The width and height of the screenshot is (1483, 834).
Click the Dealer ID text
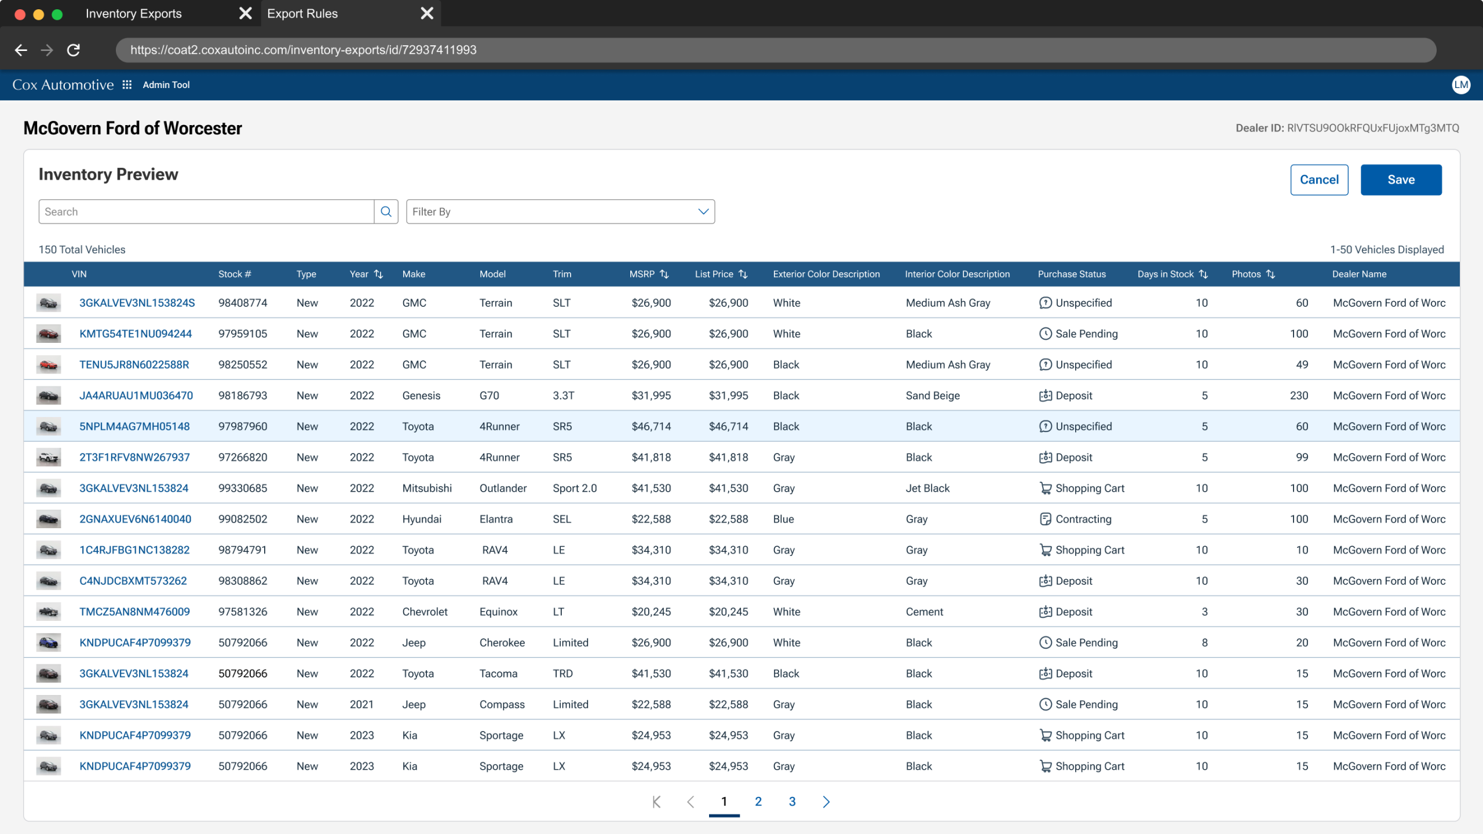(1347, 128)
